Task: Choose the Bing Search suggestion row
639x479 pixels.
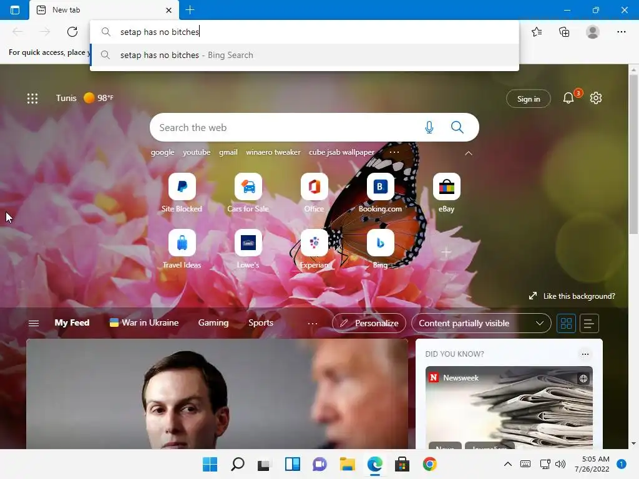Action: pos(305,55)
